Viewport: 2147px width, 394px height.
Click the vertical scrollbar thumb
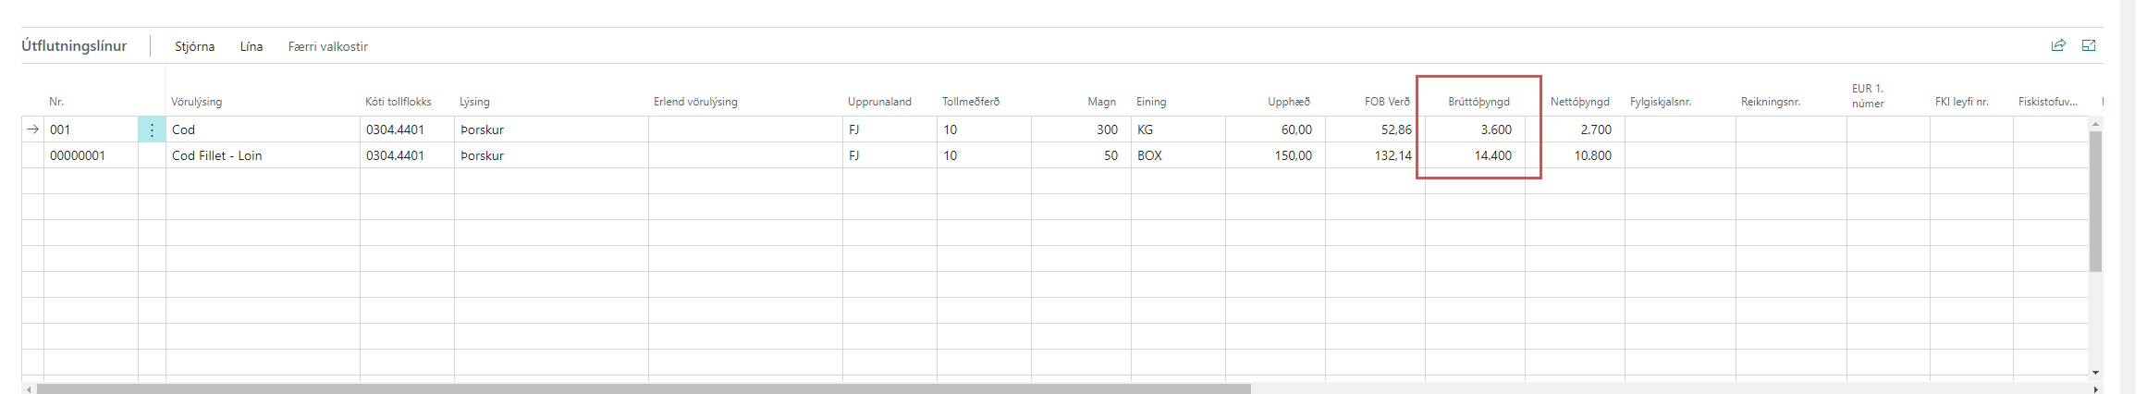click(x=2095, y=202)
